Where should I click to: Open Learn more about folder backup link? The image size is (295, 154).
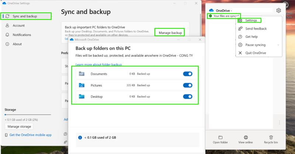point(98,64)
